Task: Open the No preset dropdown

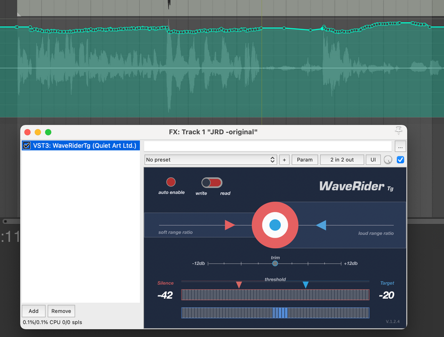Action: coord(210,160)
